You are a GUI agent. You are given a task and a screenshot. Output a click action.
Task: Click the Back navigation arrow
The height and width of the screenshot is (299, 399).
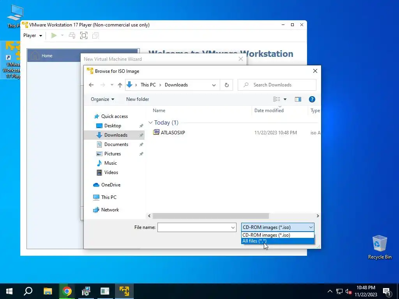[91, 85]
